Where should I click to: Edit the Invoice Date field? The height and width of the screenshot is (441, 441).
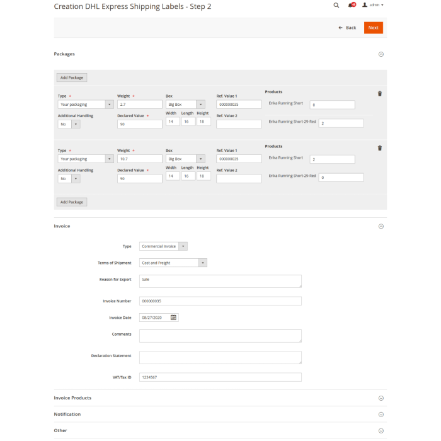coord(155,318)
